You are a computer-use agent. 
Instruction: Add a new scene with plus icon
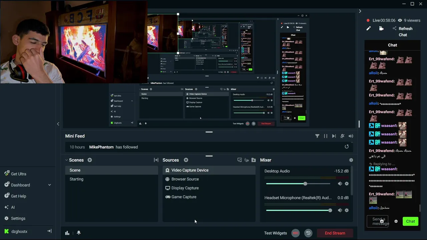pos(90,160)
